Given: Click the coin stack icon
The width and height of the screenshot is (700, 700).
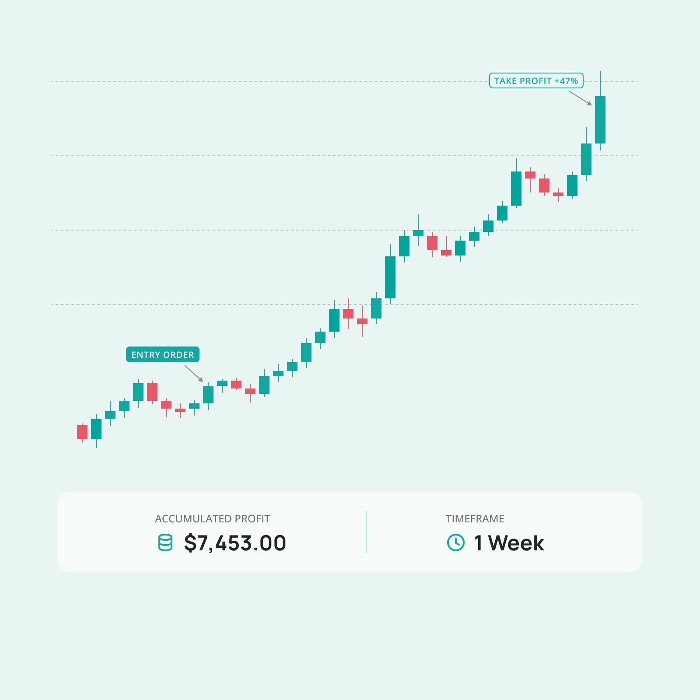Looking at the screenshot, I should click(165, 542).
